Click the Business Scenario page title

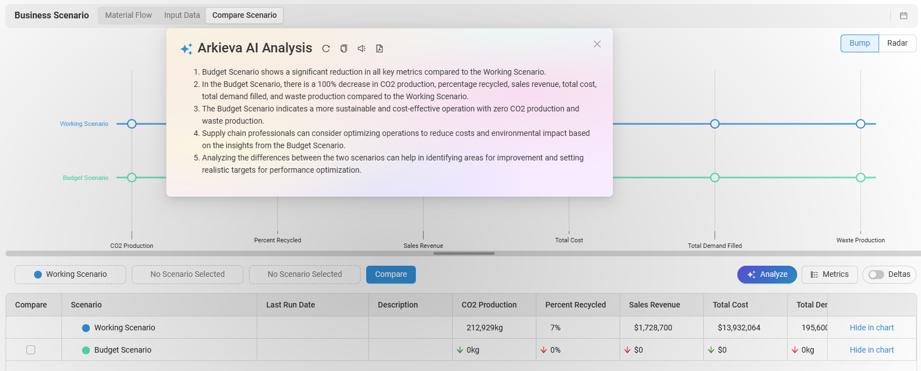click(x=51, y=16)
